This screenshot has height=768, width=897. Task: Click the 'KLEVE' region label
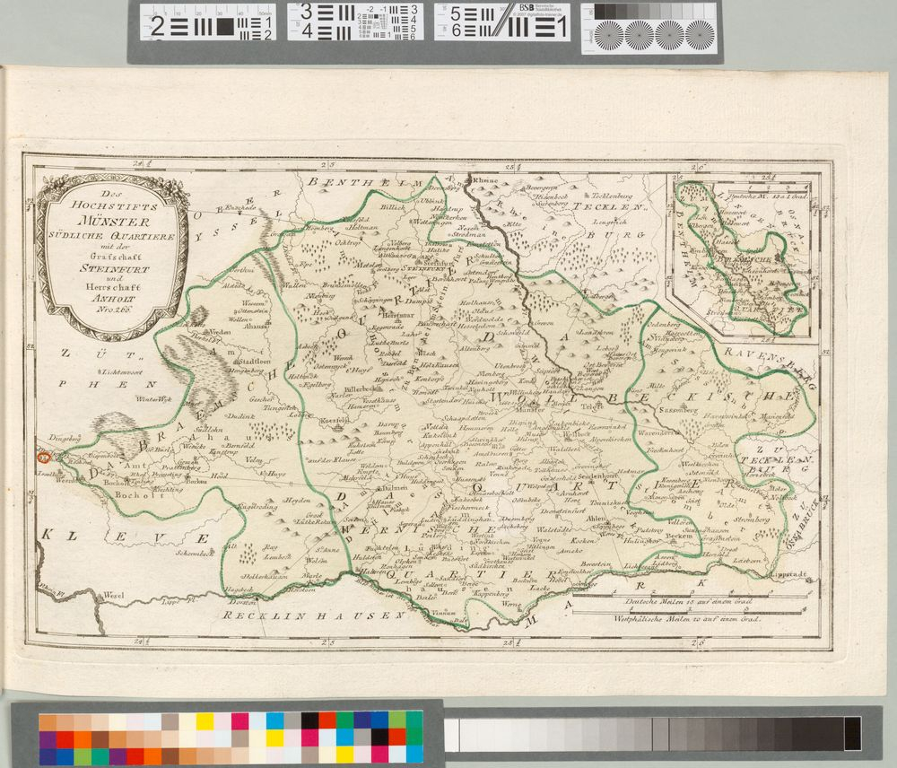click(127, 537)
